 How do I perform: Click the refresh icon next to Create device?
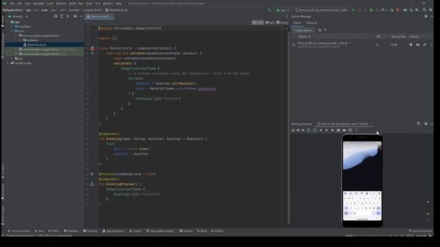pos(320,30)
